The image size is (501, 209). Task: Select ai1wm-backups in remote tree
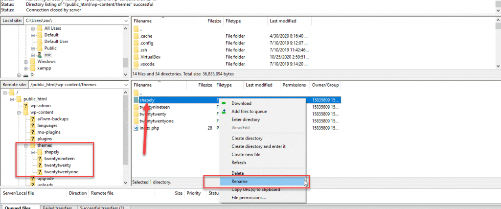[53, 118]
